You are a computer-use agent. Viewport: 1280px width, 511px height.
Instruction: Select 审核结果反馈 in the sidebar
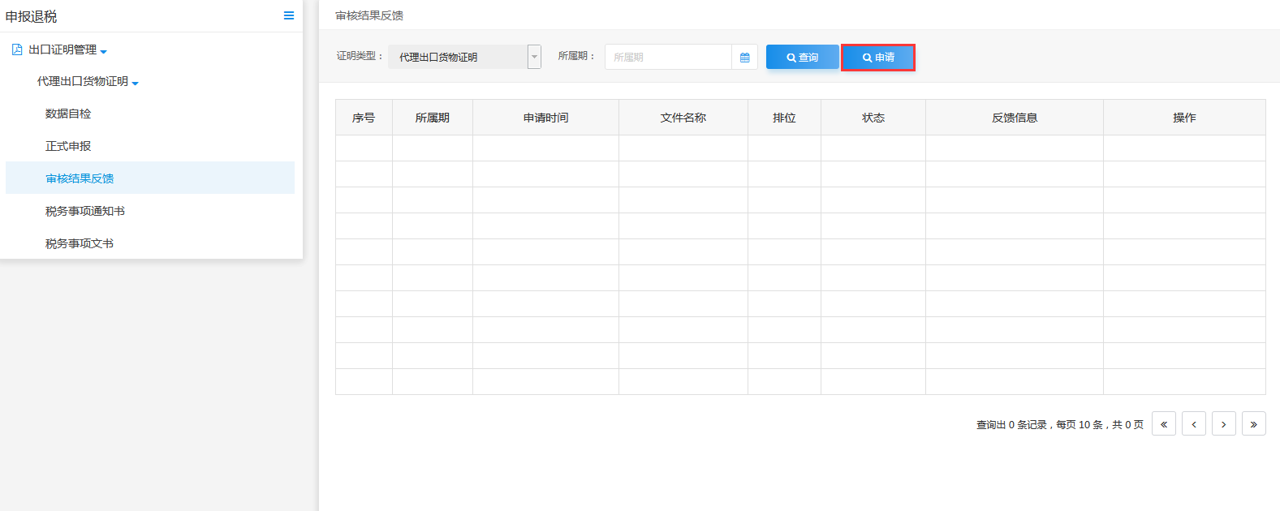[x=80, y=178]
